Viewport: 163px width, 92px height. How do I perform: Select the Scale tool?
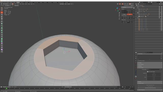[2, 17]
